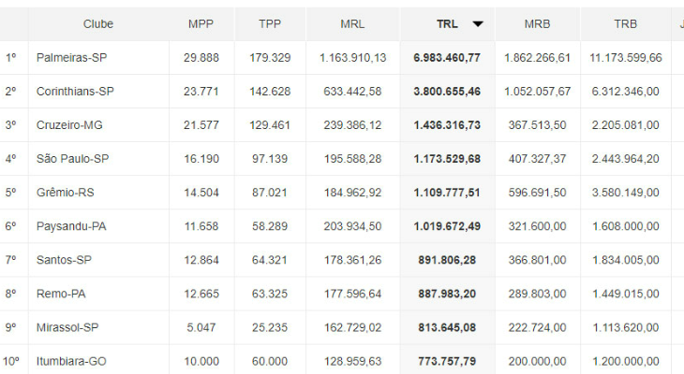Click Palmeiras TRL value 6.983.460,77
This screenshot has height=374, width=684.
point(447,58)
